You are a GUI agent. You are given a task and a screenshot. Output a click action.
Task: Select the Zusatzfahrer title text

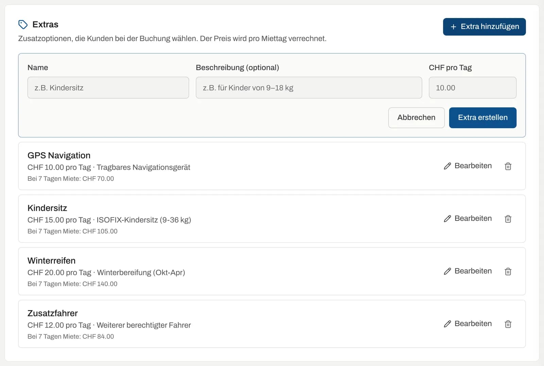[x=53, y=313]
